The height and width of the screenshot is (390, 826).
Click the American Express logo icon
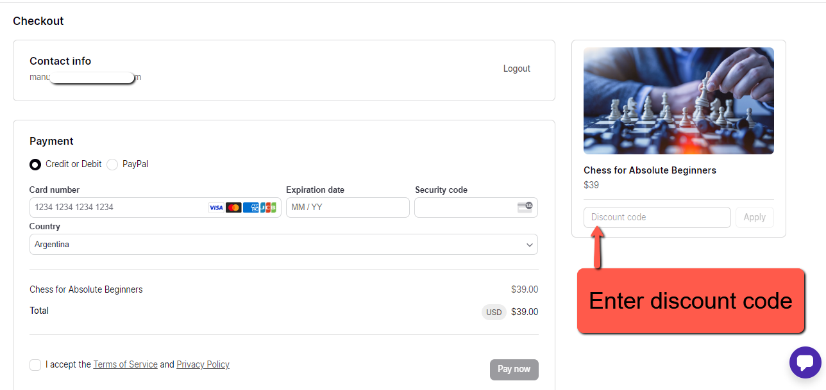(x=251, y=207)
